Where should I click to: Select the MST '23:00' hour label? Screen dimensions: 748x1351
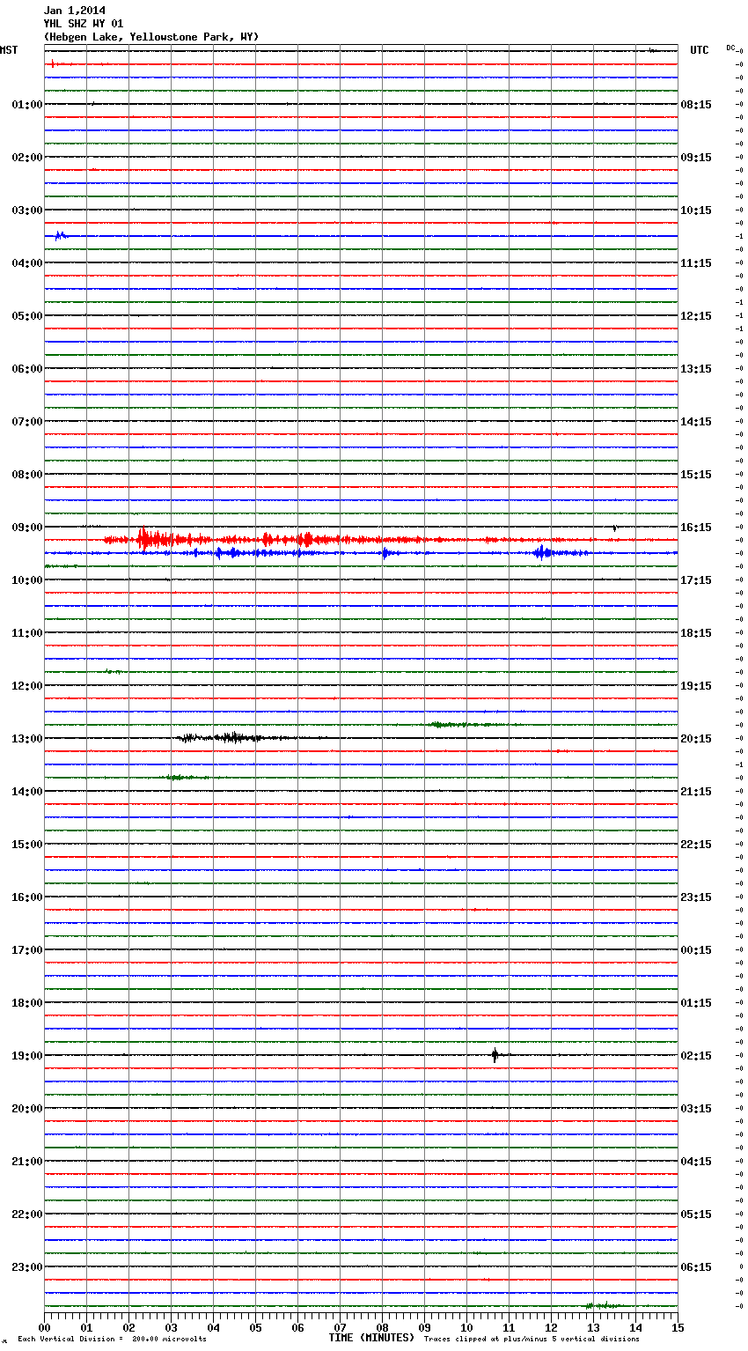27,1267
